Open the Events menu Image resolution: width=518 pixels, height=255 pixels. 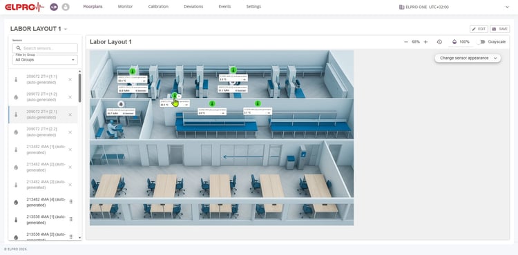click(224, 7)
